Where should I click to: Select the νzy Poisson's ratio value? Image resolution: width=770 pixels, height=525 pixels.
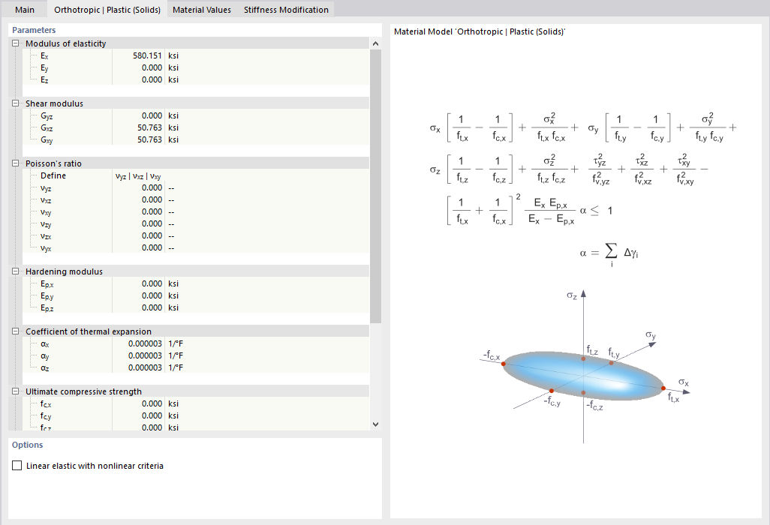[139, 223]
